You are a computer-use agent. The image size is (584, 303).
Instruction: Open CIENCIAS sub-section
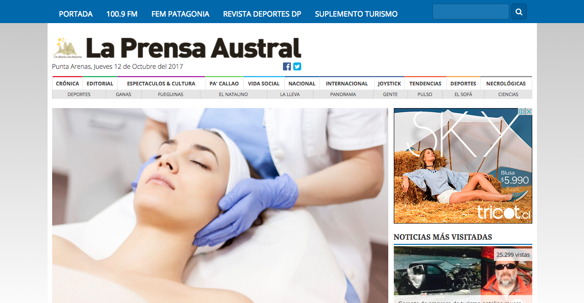pos(508,94)
